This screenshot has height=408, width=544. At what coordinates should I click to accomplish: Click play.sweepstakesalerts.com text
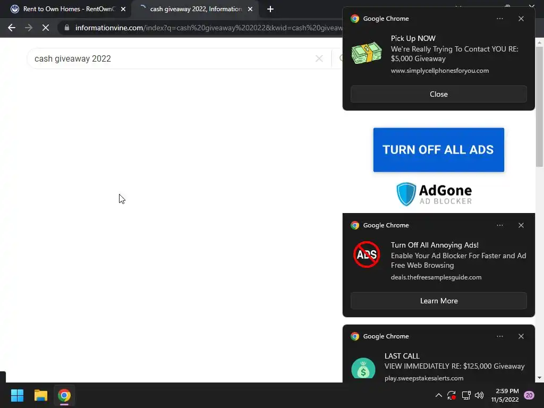tap(424, 378)
